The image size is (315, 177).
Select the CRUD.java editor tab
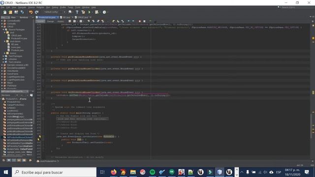pos(83,18)
